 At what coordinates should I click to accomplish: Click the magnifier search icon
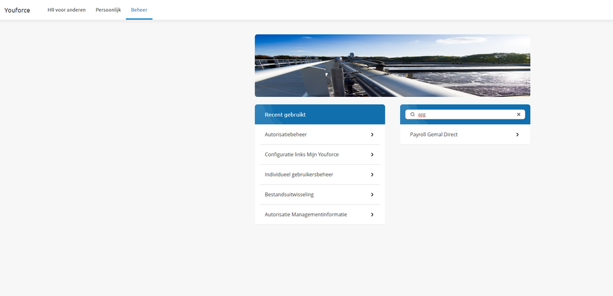412,115
